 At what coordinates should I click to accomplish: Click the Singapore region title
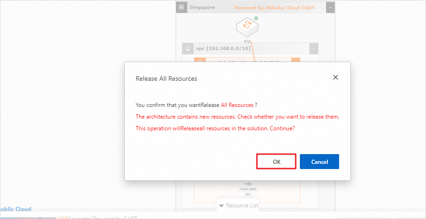[x=202, y=7]
